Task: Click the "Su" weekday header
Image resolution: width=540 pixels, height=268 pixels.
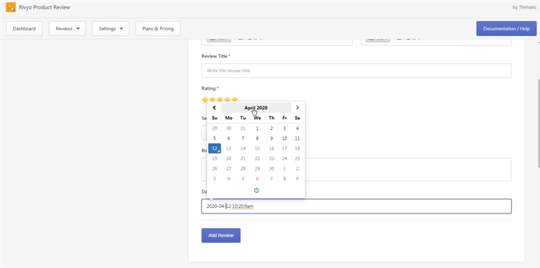Action: pos(215,118)
